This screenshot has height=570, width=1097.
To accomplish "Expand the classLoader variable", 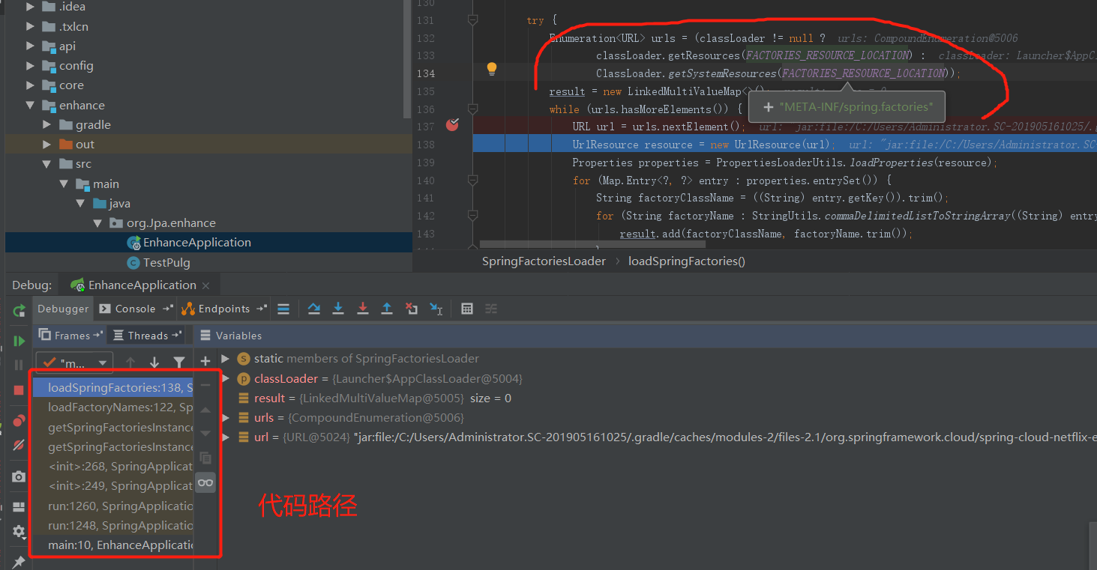I will (226, 379).
